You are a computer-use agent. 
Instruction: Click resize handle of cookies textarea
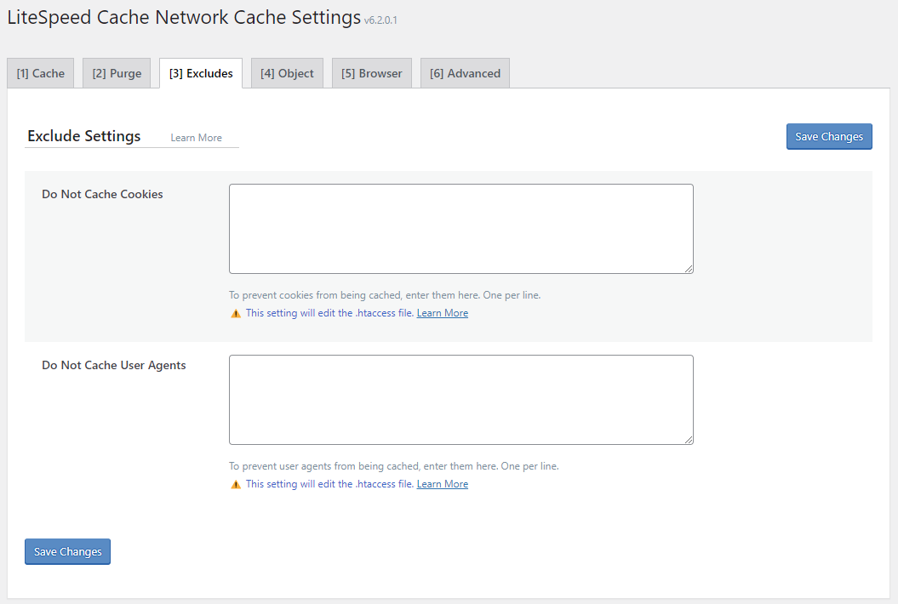pos(689,269)
